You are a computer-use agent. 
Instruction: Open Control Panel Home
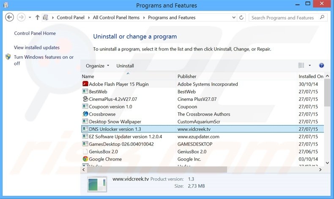pos(35,33)
